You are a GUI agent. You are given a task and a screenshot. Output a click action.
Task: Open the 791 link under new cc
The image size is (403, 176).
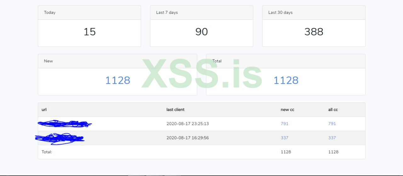point(285,124)
